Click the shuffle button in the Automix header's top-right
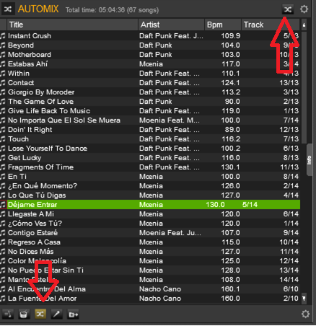The image size is (316, 326). click(x=288, y=9)
